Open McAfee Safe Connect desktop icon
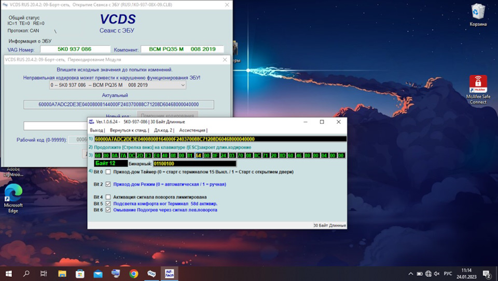This screenshot has width=498, height=281. pos(478,90)
